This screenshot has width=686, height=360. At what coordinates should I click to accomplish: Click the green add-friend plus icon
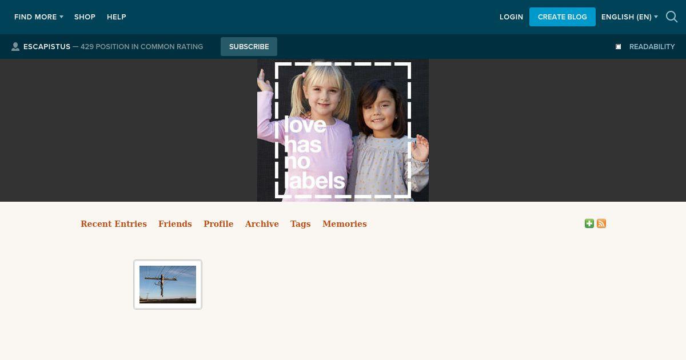click(589, 223)
